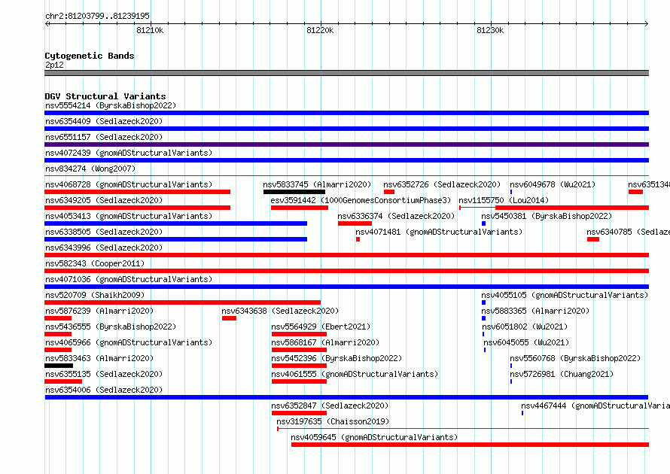The width and height of the screenshot is (670, 474).
Task: Open nsv4055105 (gnomADStructuralVariants) label
Action: [x=565, y=295]
